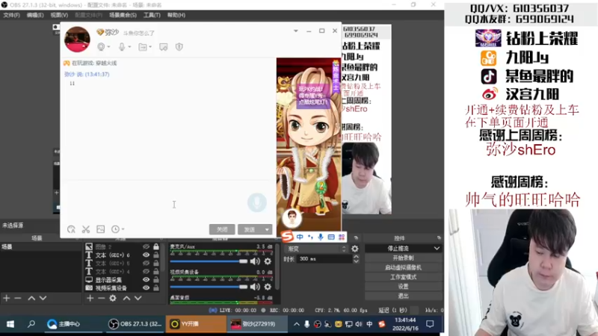Expand the send button options arrow

tap(267, 229)
